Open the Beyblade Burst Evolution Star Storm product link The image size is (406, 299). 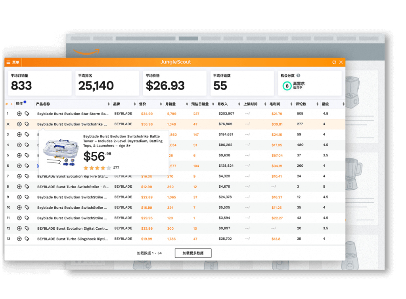click(x=73, y=114)
